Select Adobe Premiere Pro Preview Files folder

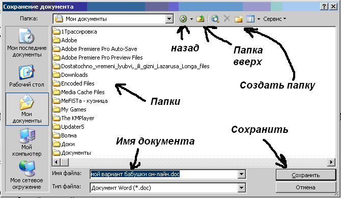pos(98,58)
